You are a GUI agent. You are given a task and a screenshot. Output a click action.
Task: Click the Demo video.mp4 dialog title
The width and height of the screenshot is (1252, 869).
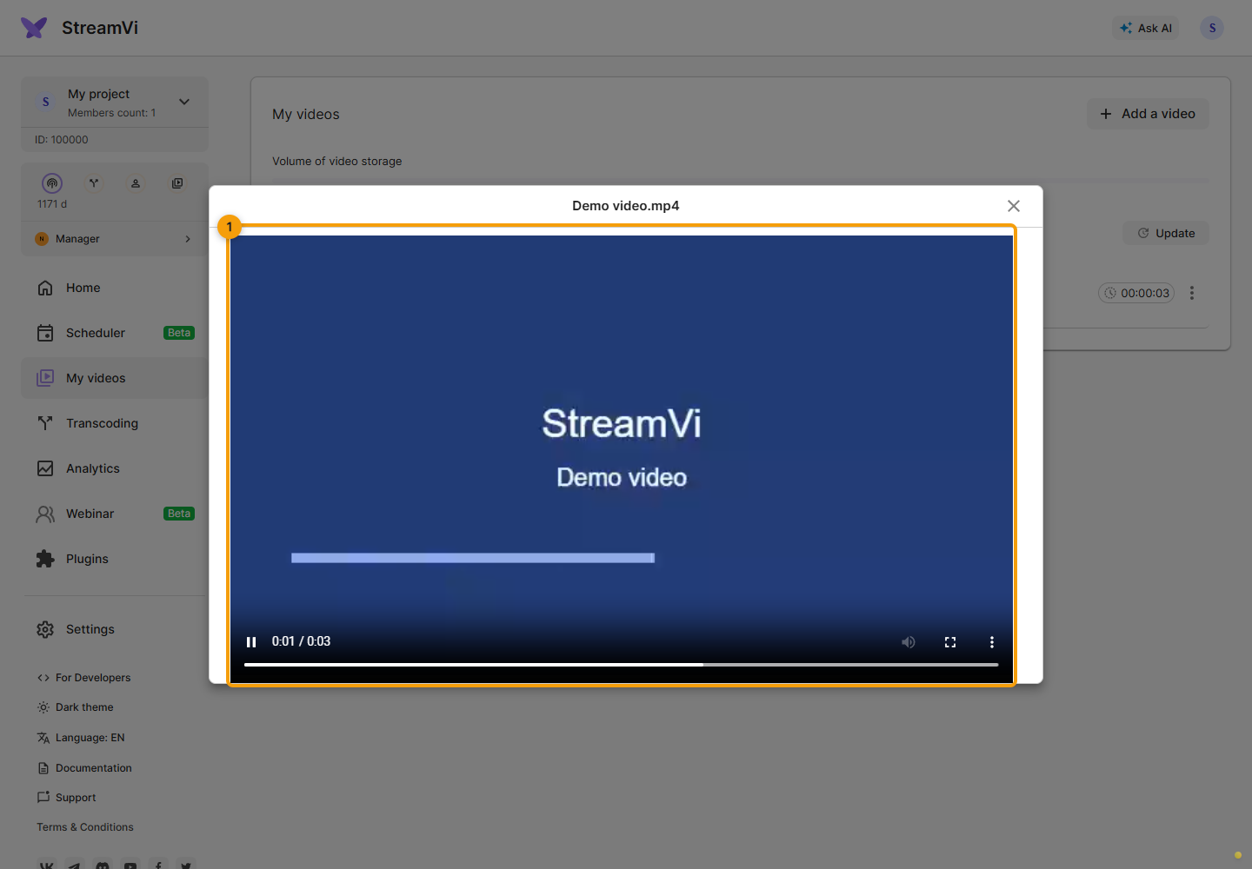pos(626,206)
